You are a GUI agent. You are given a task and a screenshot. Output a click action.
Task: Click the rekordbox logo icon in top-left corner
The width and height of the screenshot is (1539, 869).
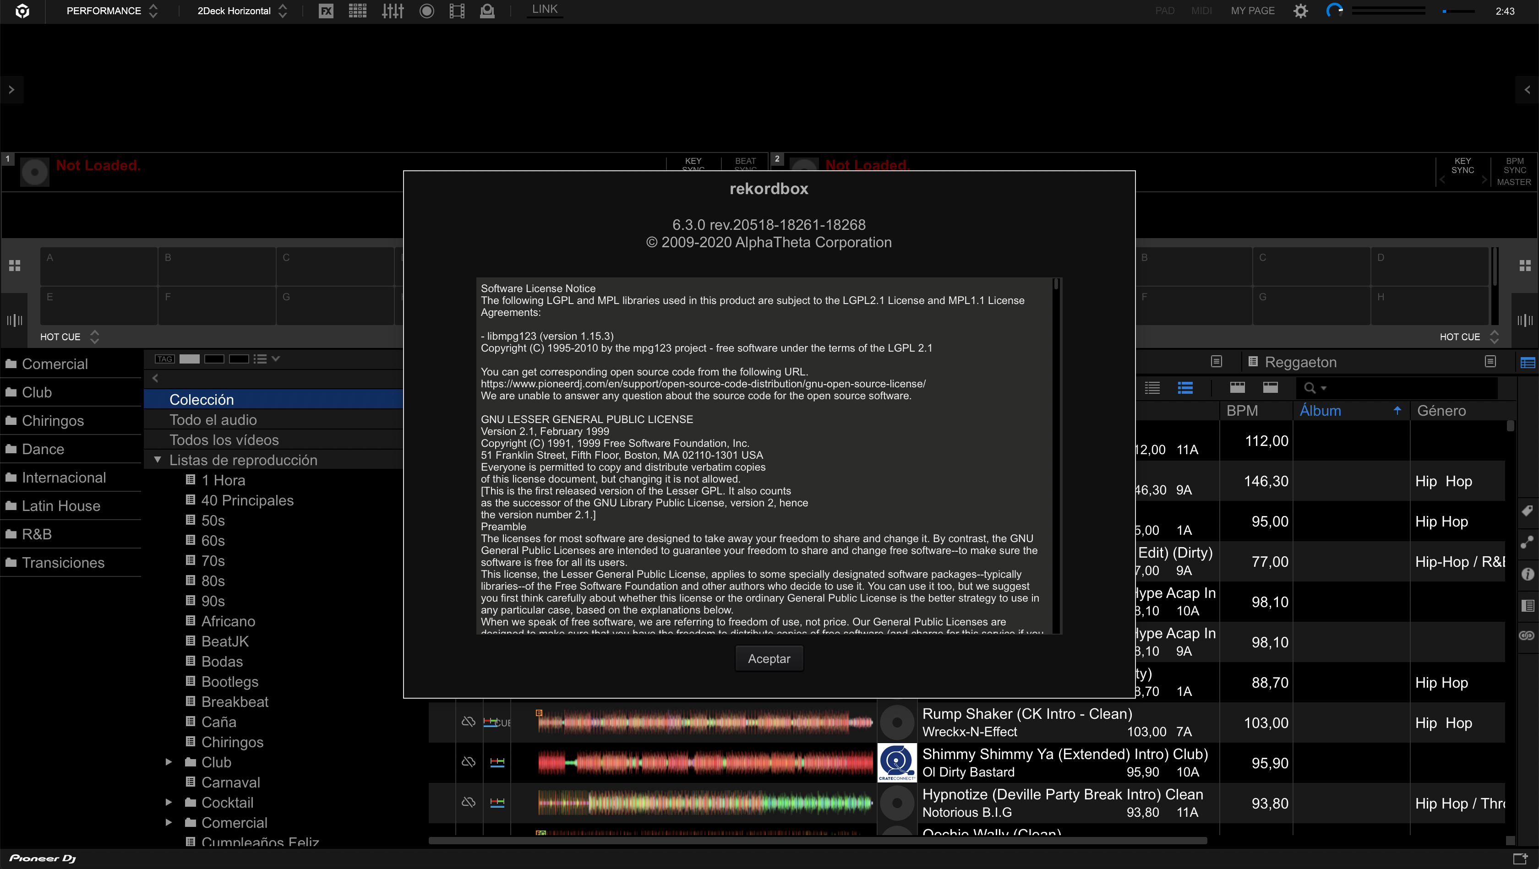pos(22,11)
